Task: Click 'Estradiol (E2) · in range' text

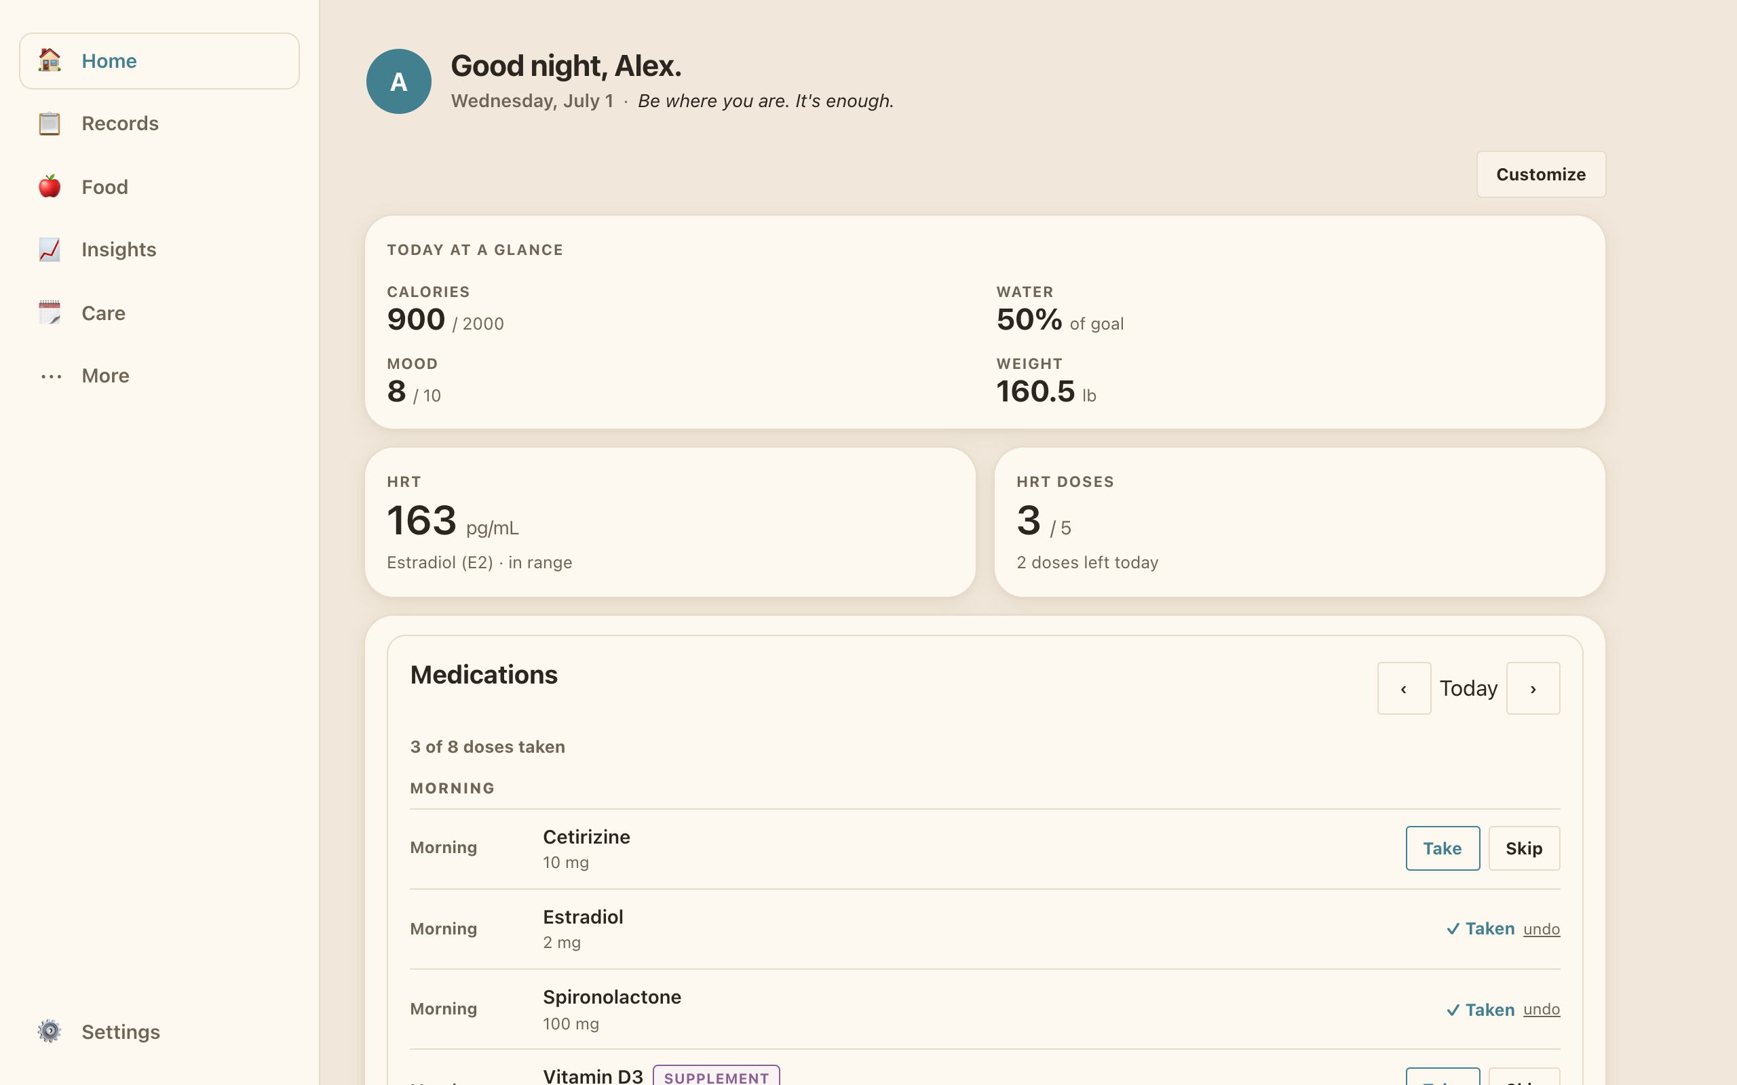Action: tap(480, 563)
